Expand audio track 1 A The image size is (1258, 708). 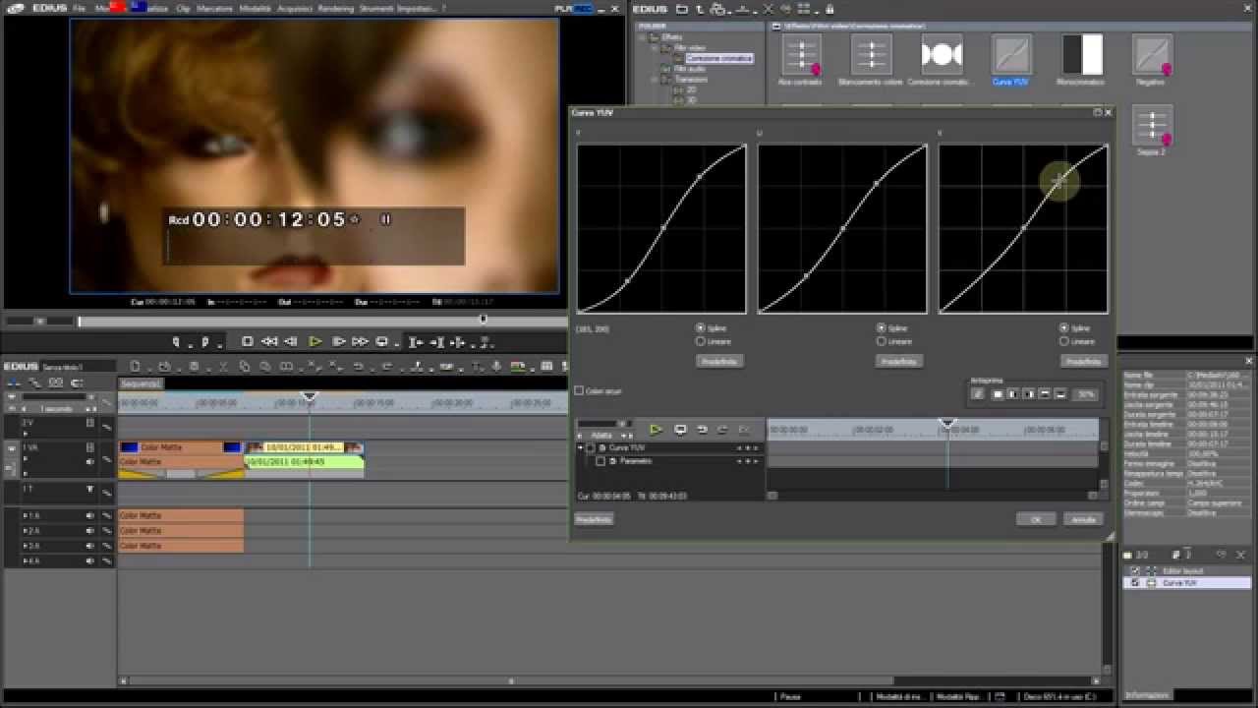(27, 515)
